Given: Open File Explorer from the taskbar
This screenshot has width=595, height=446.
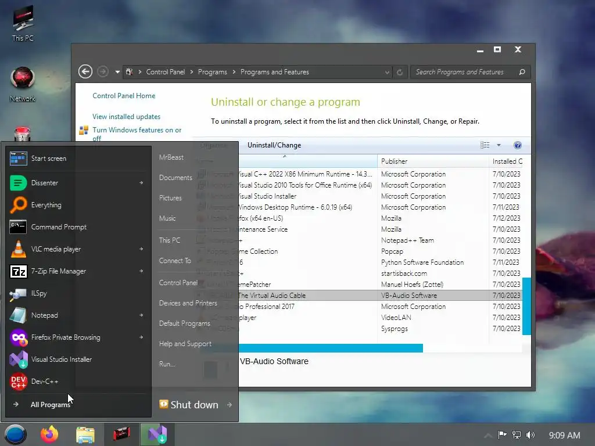Looking at the screenshot, I should 85,434.
